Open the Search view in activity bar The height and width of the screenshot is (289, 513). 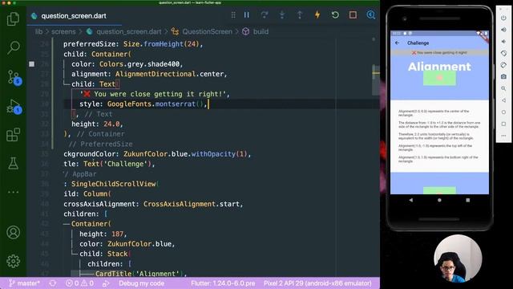click(13, 47)
